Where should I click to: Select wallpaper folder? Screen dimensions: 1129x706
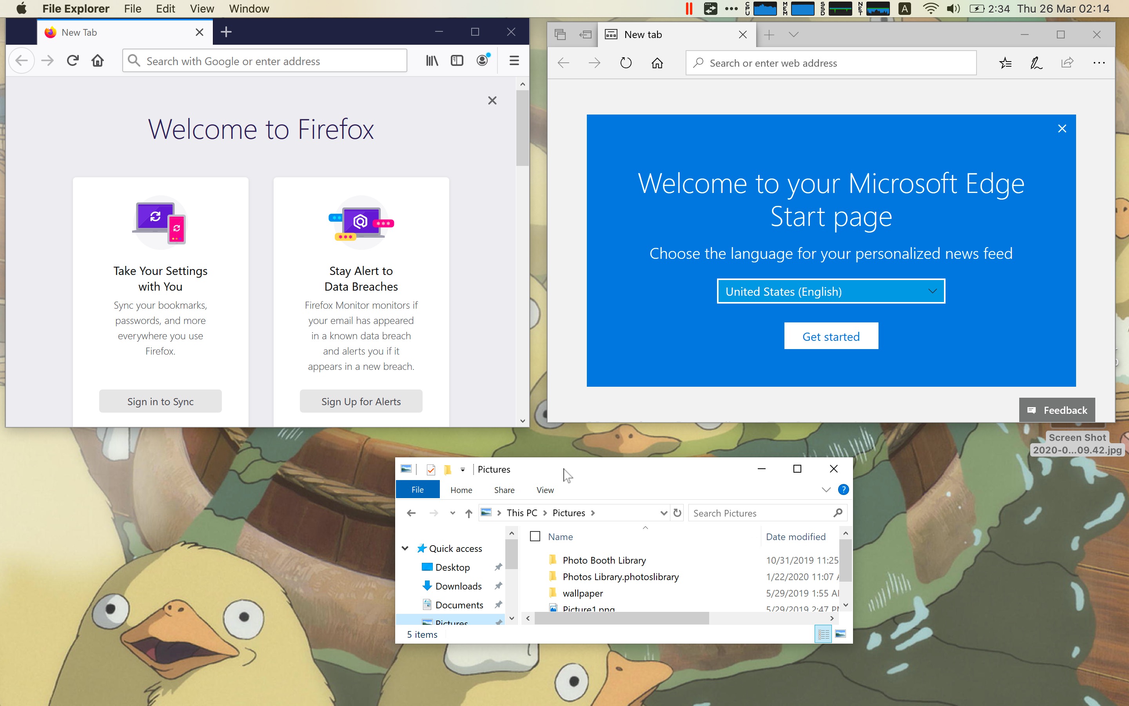click(582, 593)
